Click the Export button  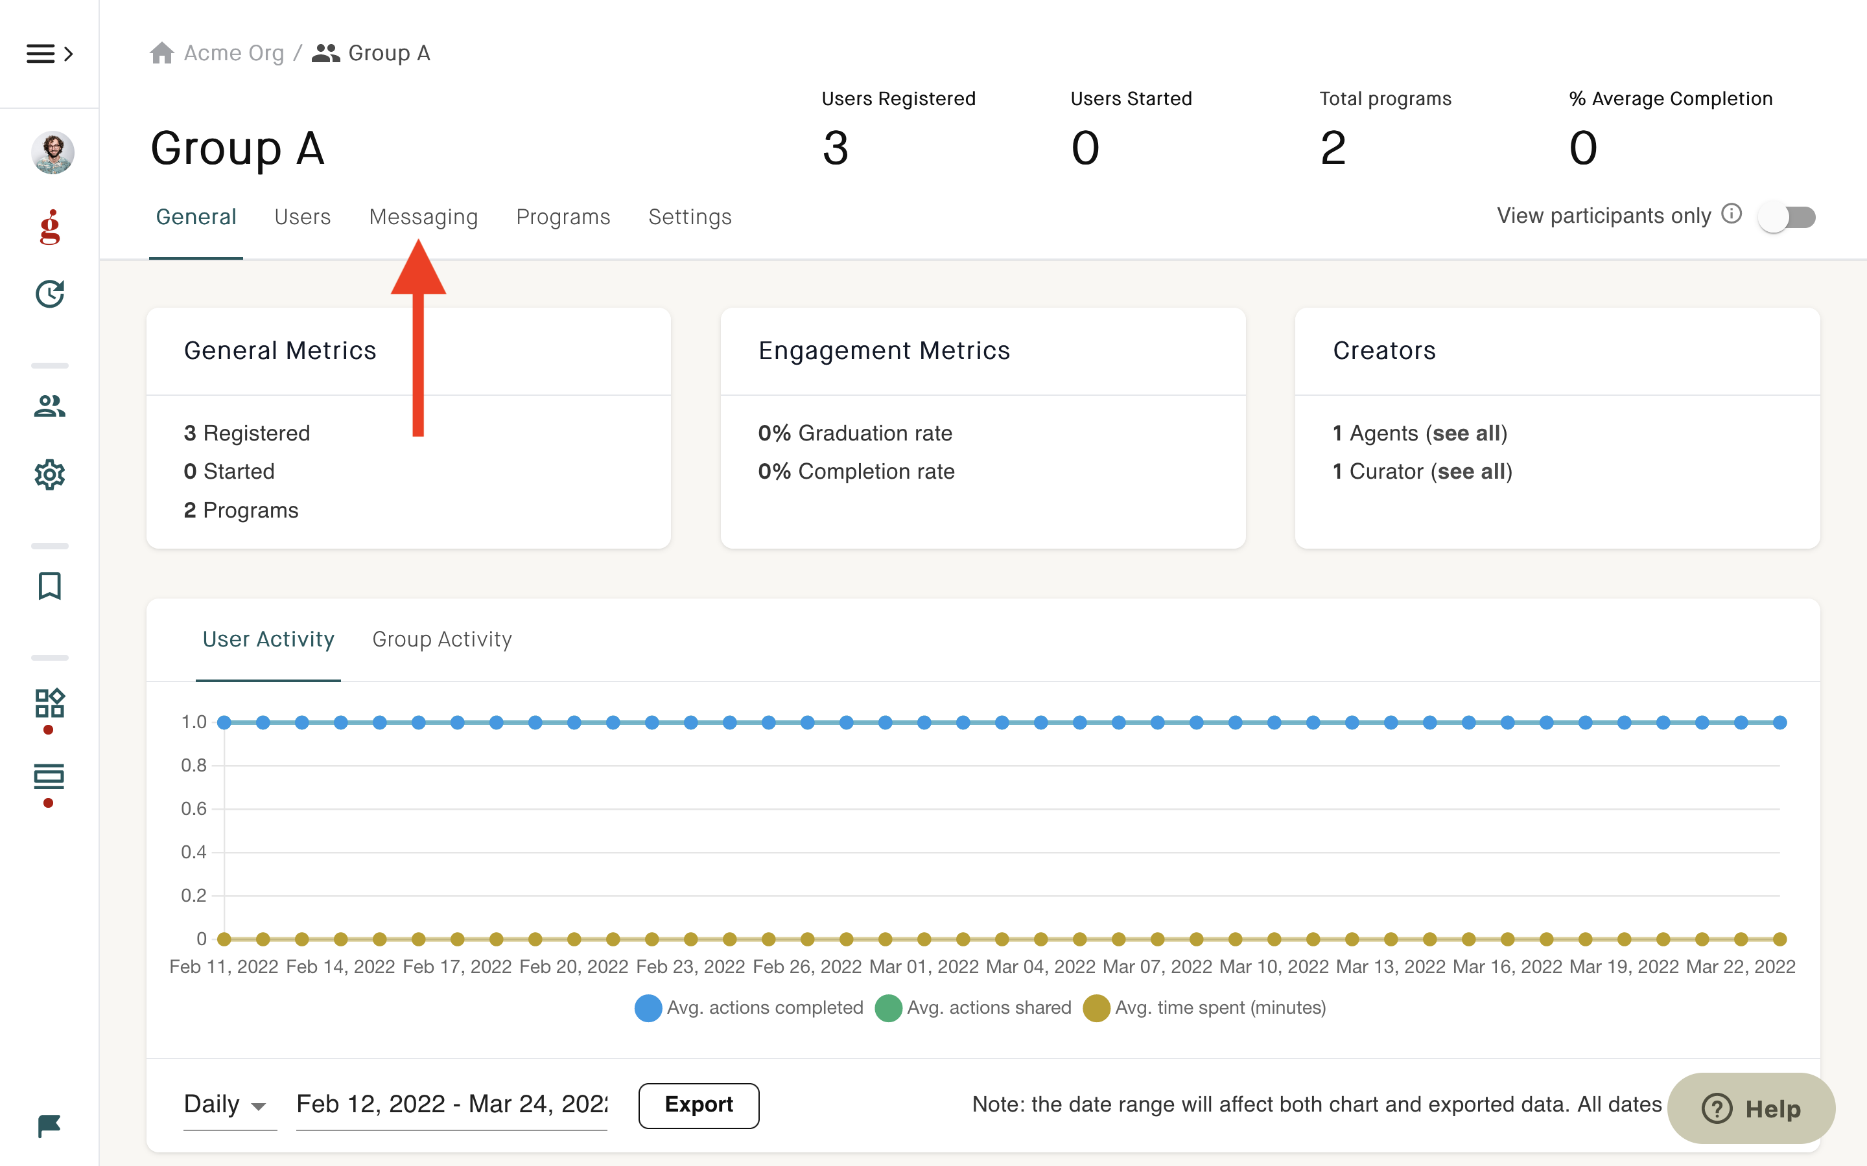pos(699,1105)
